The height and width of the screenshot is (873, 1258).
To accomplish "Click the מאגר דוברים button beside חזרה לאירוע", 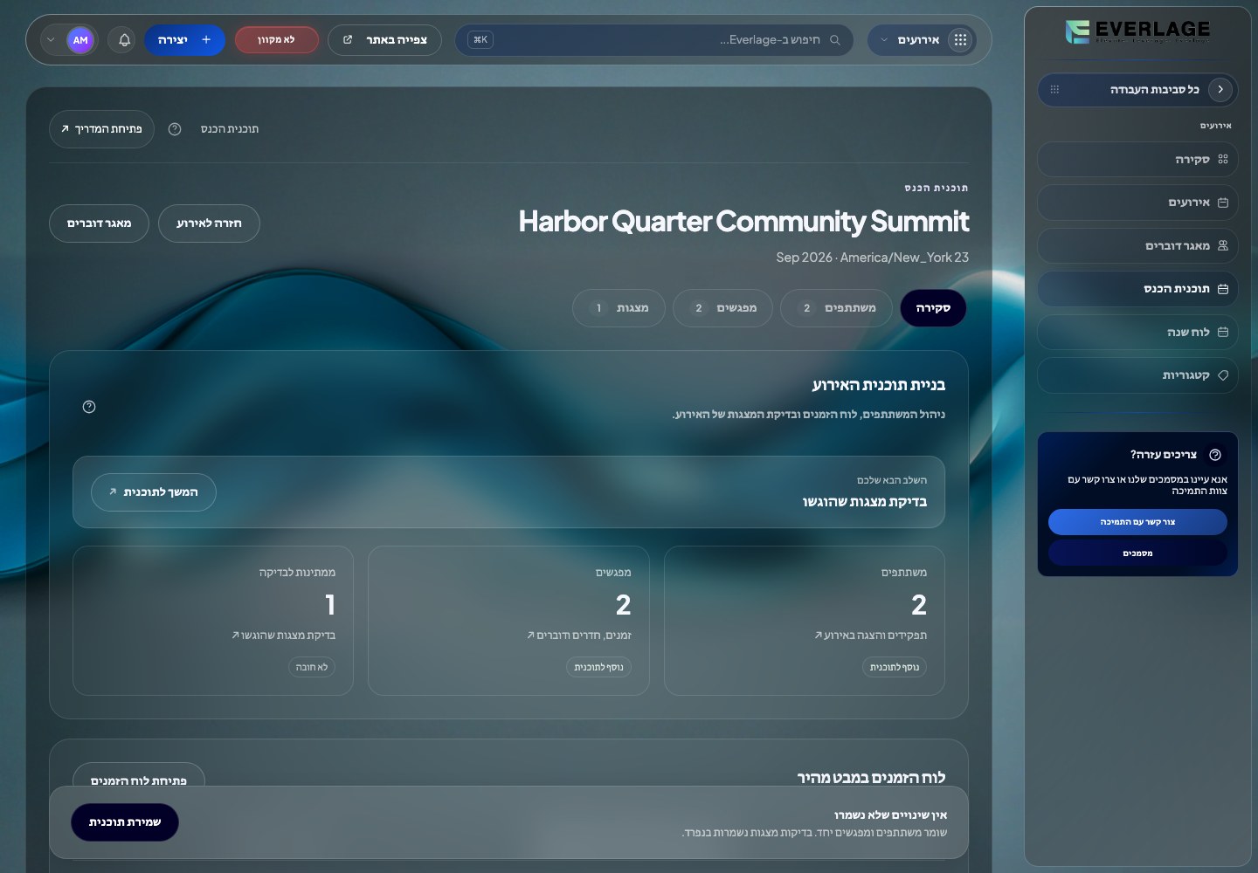I will [x=99, y=223].
